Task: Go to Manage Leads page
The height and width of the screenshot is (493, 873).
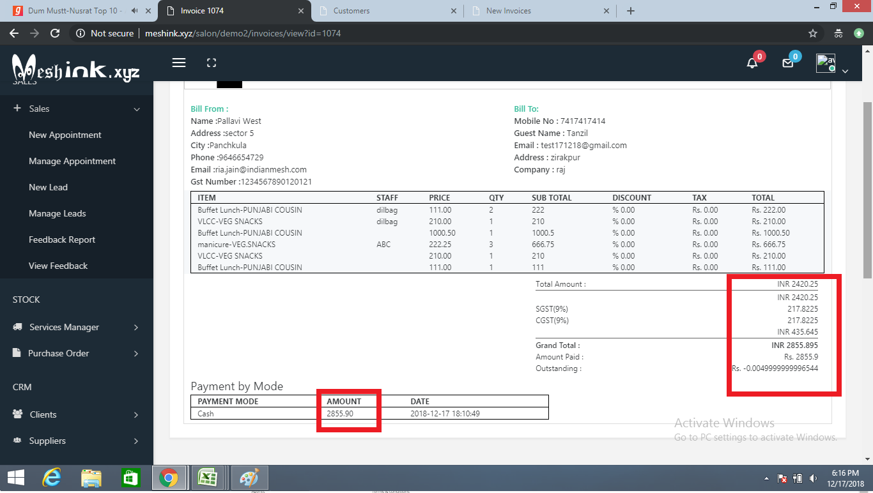Action: [x=58, y=213]
